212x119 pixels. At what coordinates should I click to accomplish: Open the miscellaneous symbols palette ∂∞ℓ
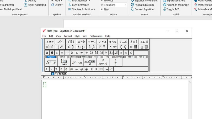pyautogui.click(x=123, y=42)
